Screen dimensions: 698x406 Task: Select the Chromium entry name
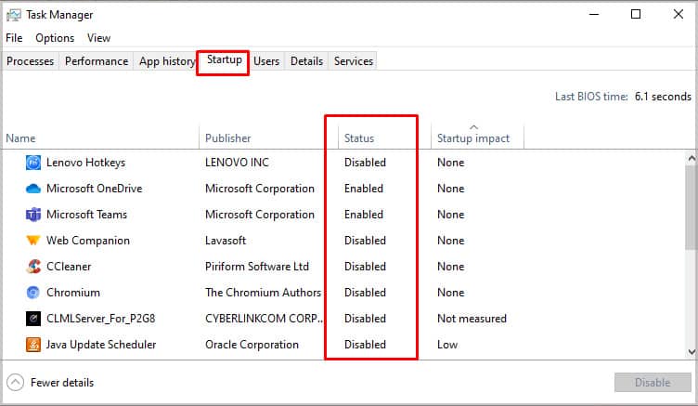point(73,293)
